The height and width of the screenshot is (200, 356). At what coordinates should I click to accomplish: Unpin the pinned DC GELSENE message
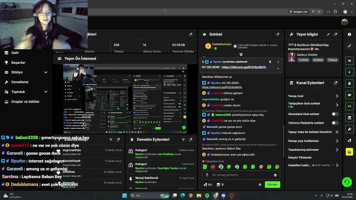point(270,62)
